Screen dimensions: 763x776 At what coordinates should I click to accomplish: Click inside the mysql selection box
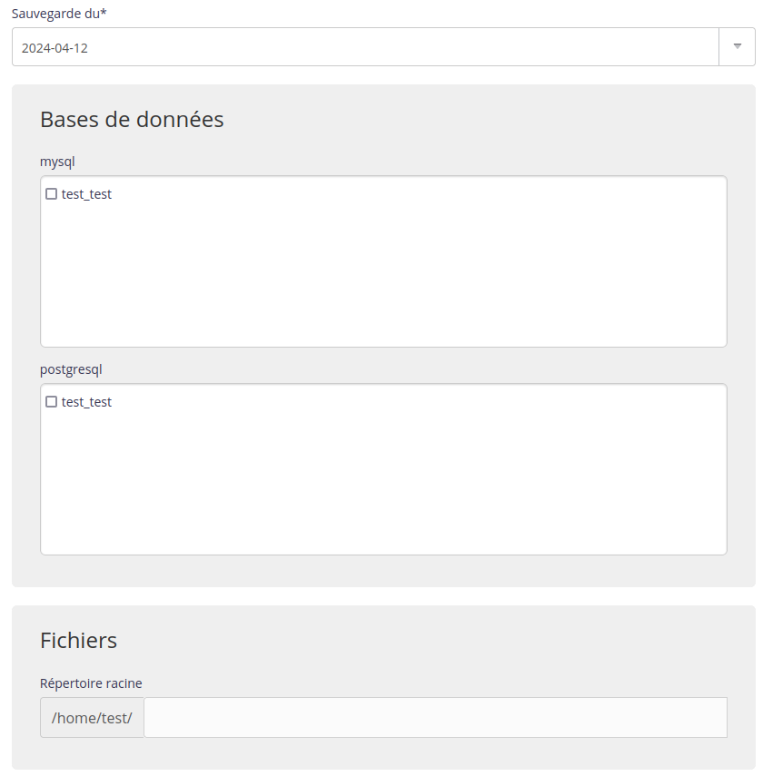(x=381, y=272)
